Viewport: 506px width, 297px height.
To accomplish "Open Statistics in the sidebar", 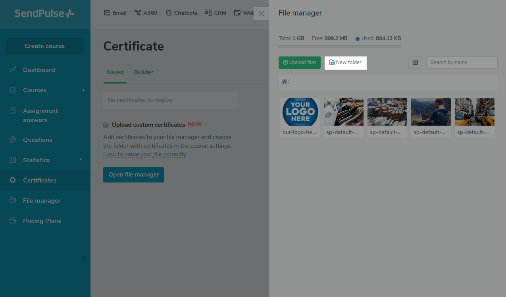I will [36, 160].
